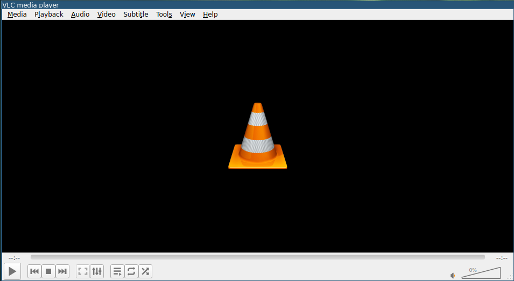Open the Subtitle menu

[136, 15]
